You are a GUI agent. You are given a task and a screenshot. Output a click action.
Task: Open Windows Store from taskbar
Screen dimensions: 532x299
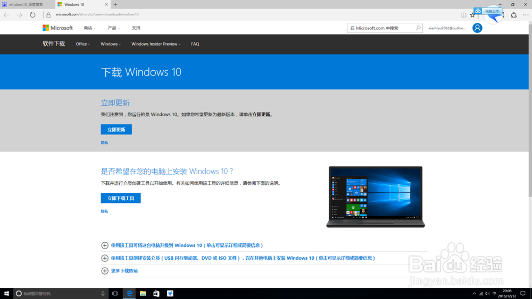(156, 293)
